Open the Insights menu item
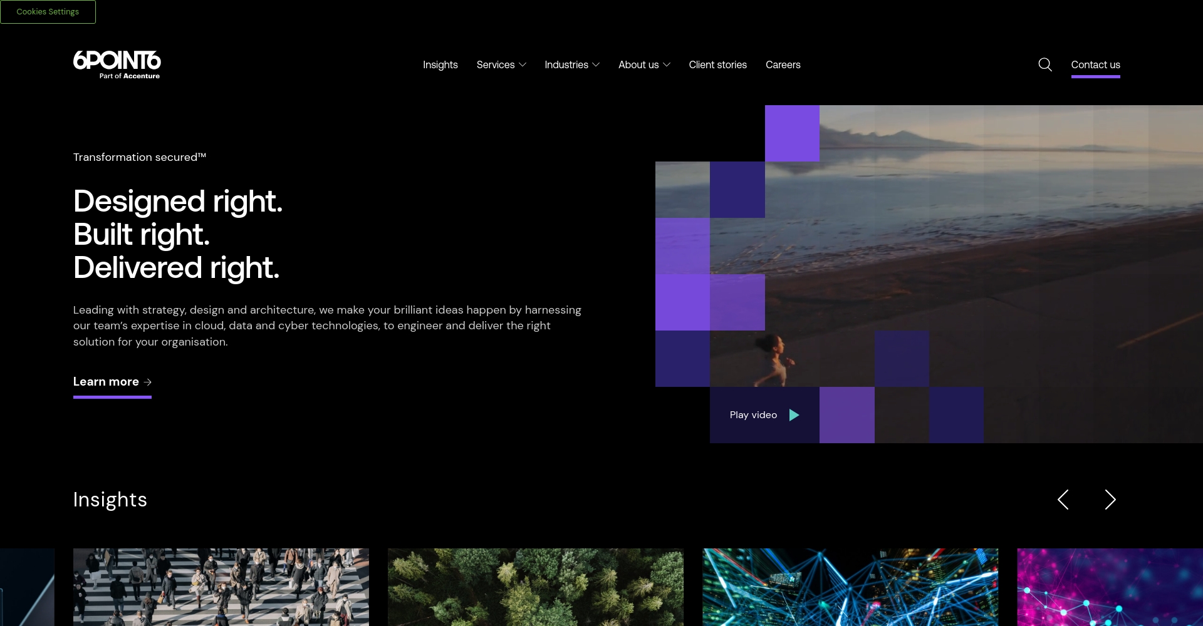Image resolution: width=1203 pixels, height=626 pixels. pos(440,64)
